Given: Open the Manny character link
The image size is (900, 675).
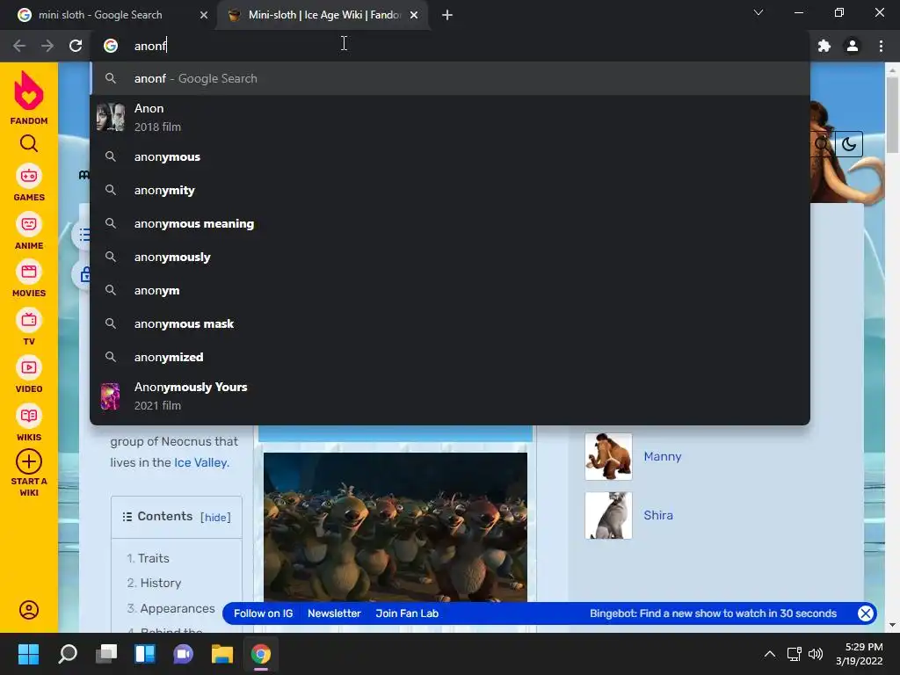Looking at the screenshot, I should (x=663, y=456).
